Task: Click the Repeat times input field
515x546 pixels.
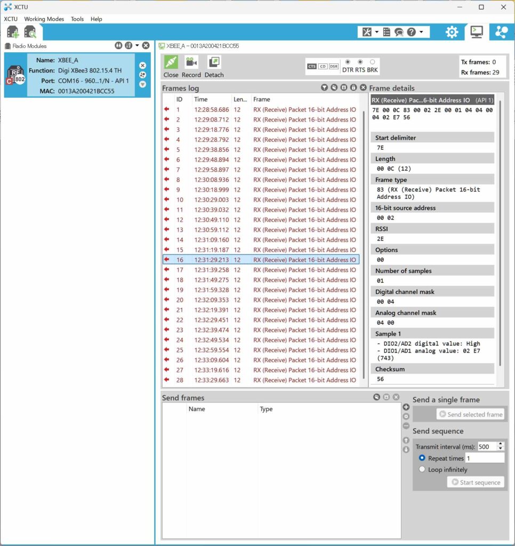Action: point(485,458)
